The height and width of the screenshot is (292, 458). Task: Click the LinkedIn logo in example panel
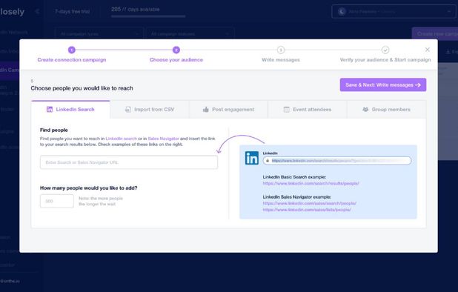(x=252, y=158)
